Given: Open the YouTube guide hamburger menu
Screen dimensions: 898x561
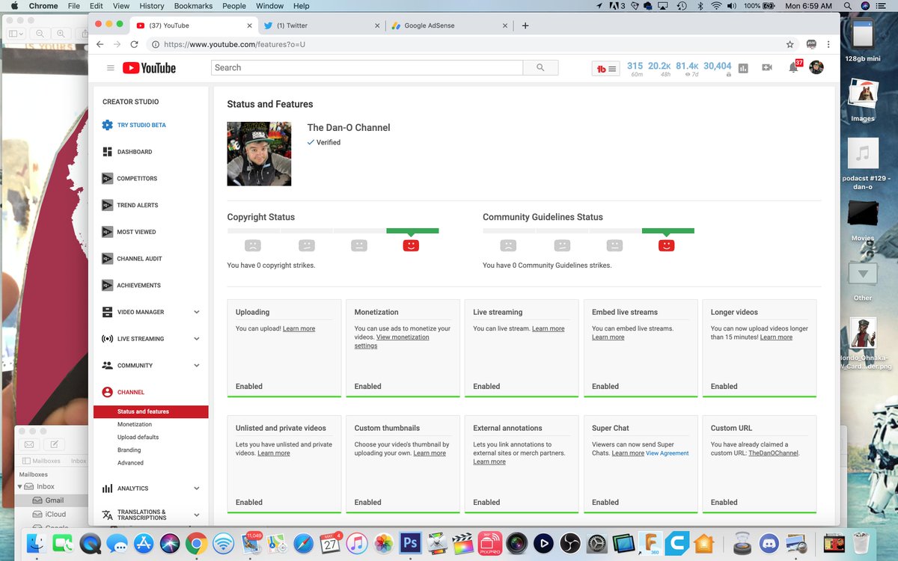Looking at the screenshot, I should coord(111,68).
